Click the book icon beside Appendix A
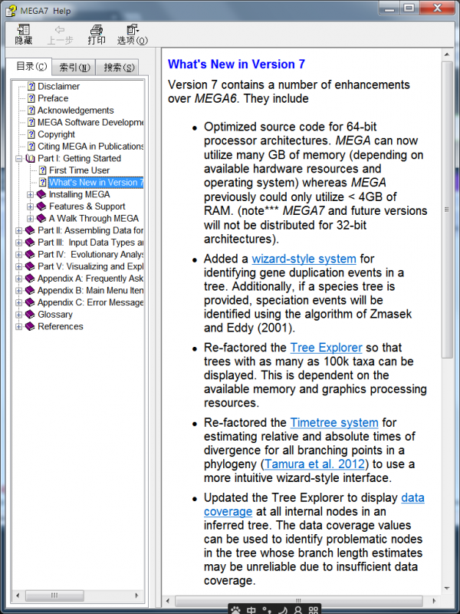 click(30, 279)
